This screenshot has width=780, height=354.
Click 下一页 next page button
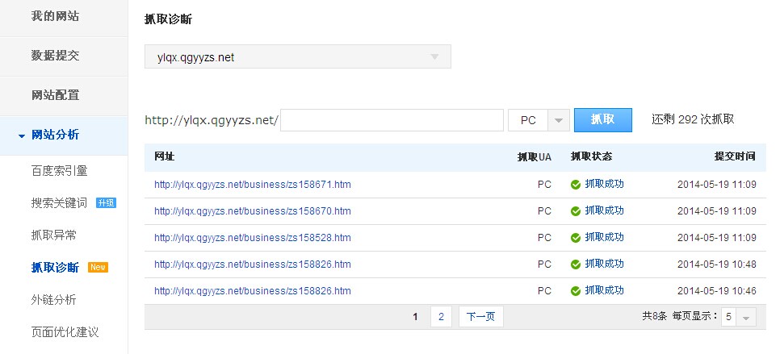481,317
